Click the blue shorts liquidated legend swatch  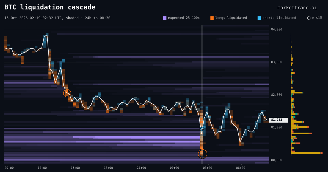(x=259, y=18)
